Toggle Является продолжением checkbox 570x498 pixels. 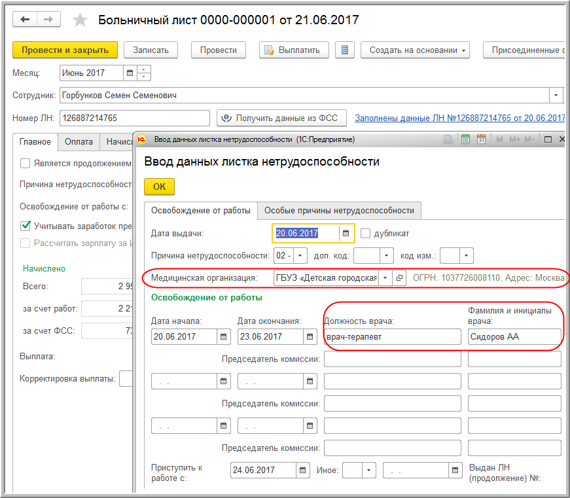point(26,163)
